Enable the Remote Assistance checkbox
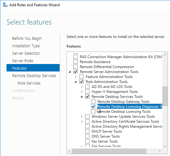Image resolution: width=170 pixels, height=156 pixels. coord(76,62)
